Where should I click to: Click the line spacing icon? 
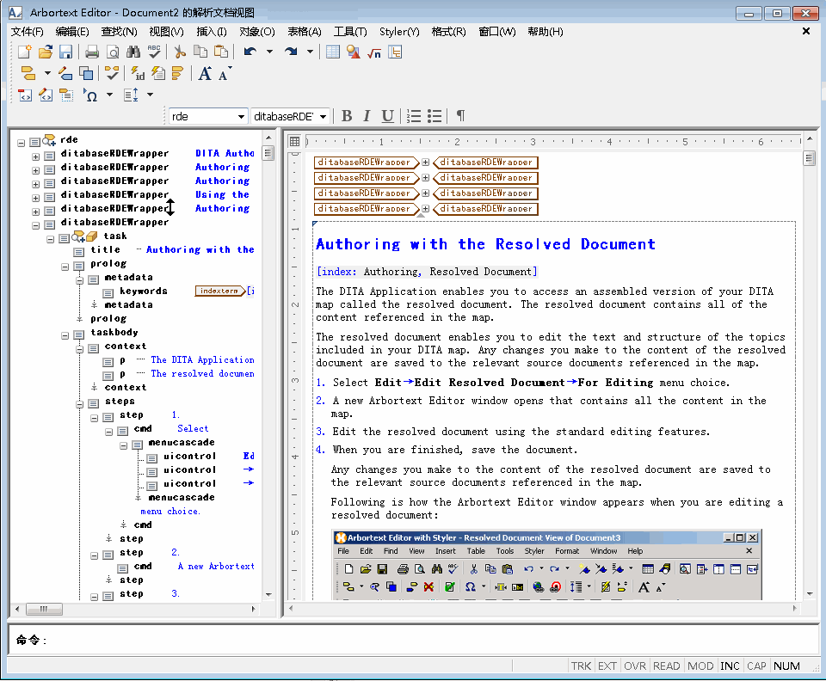(x=131, y=95)
